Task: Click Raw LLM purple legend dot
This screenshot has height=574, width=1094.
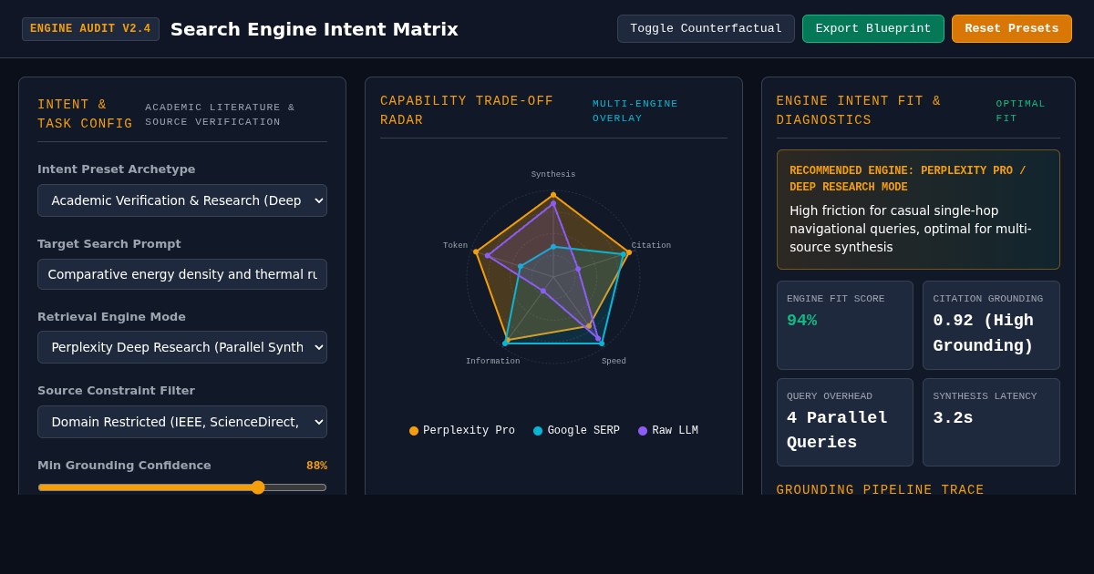Action: 643,431
